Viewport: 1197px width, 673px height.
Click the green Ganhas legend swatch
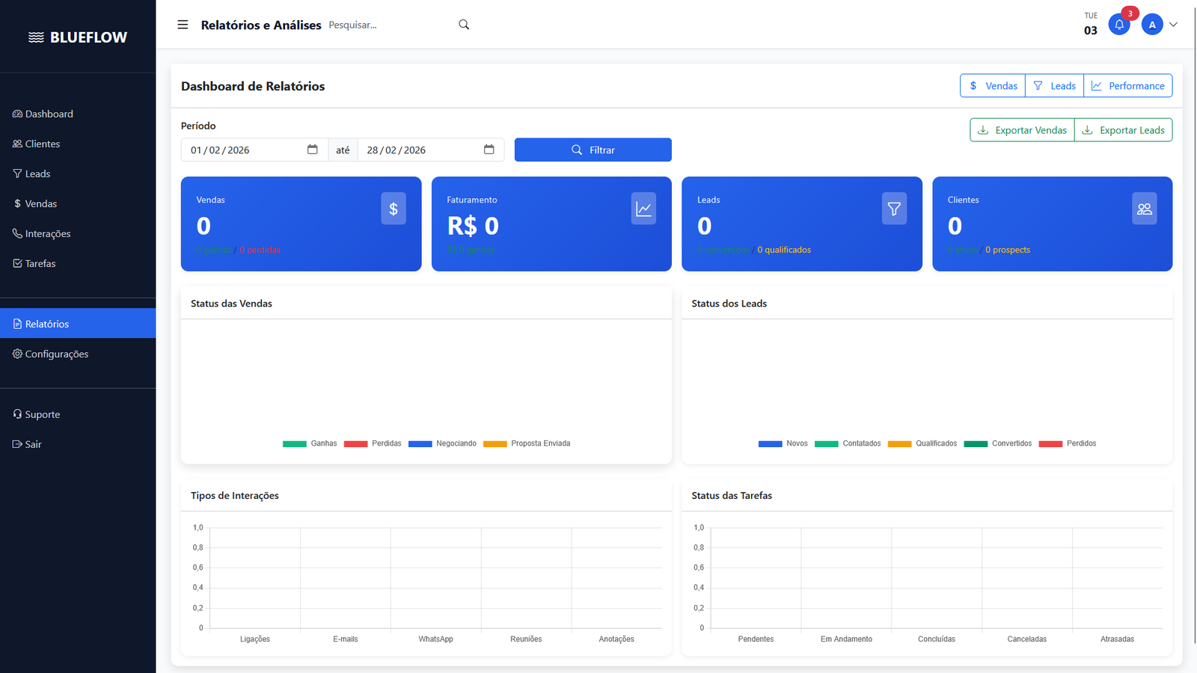click(x=295, y=443)
